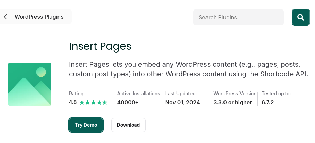Click the WordPress Version label
Image resolution: width=315 pixels, height=143 pixels.
235,94
